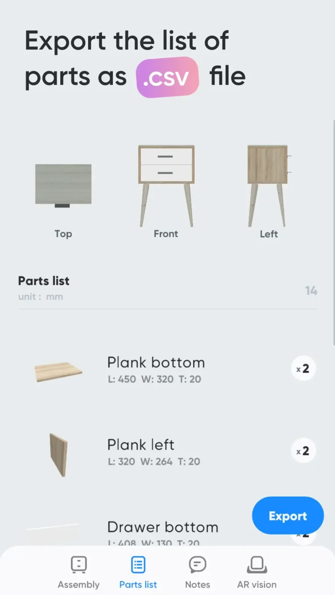Viewport: 335px width, 595px height.
Task: Select the Drawer bottom list entry
Action: pos(163,527)
